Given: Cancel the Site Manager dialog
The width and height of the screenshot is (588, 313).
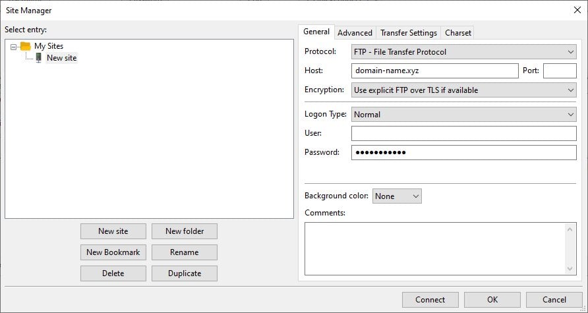Looking at the screenshot, I should (554, 300).
